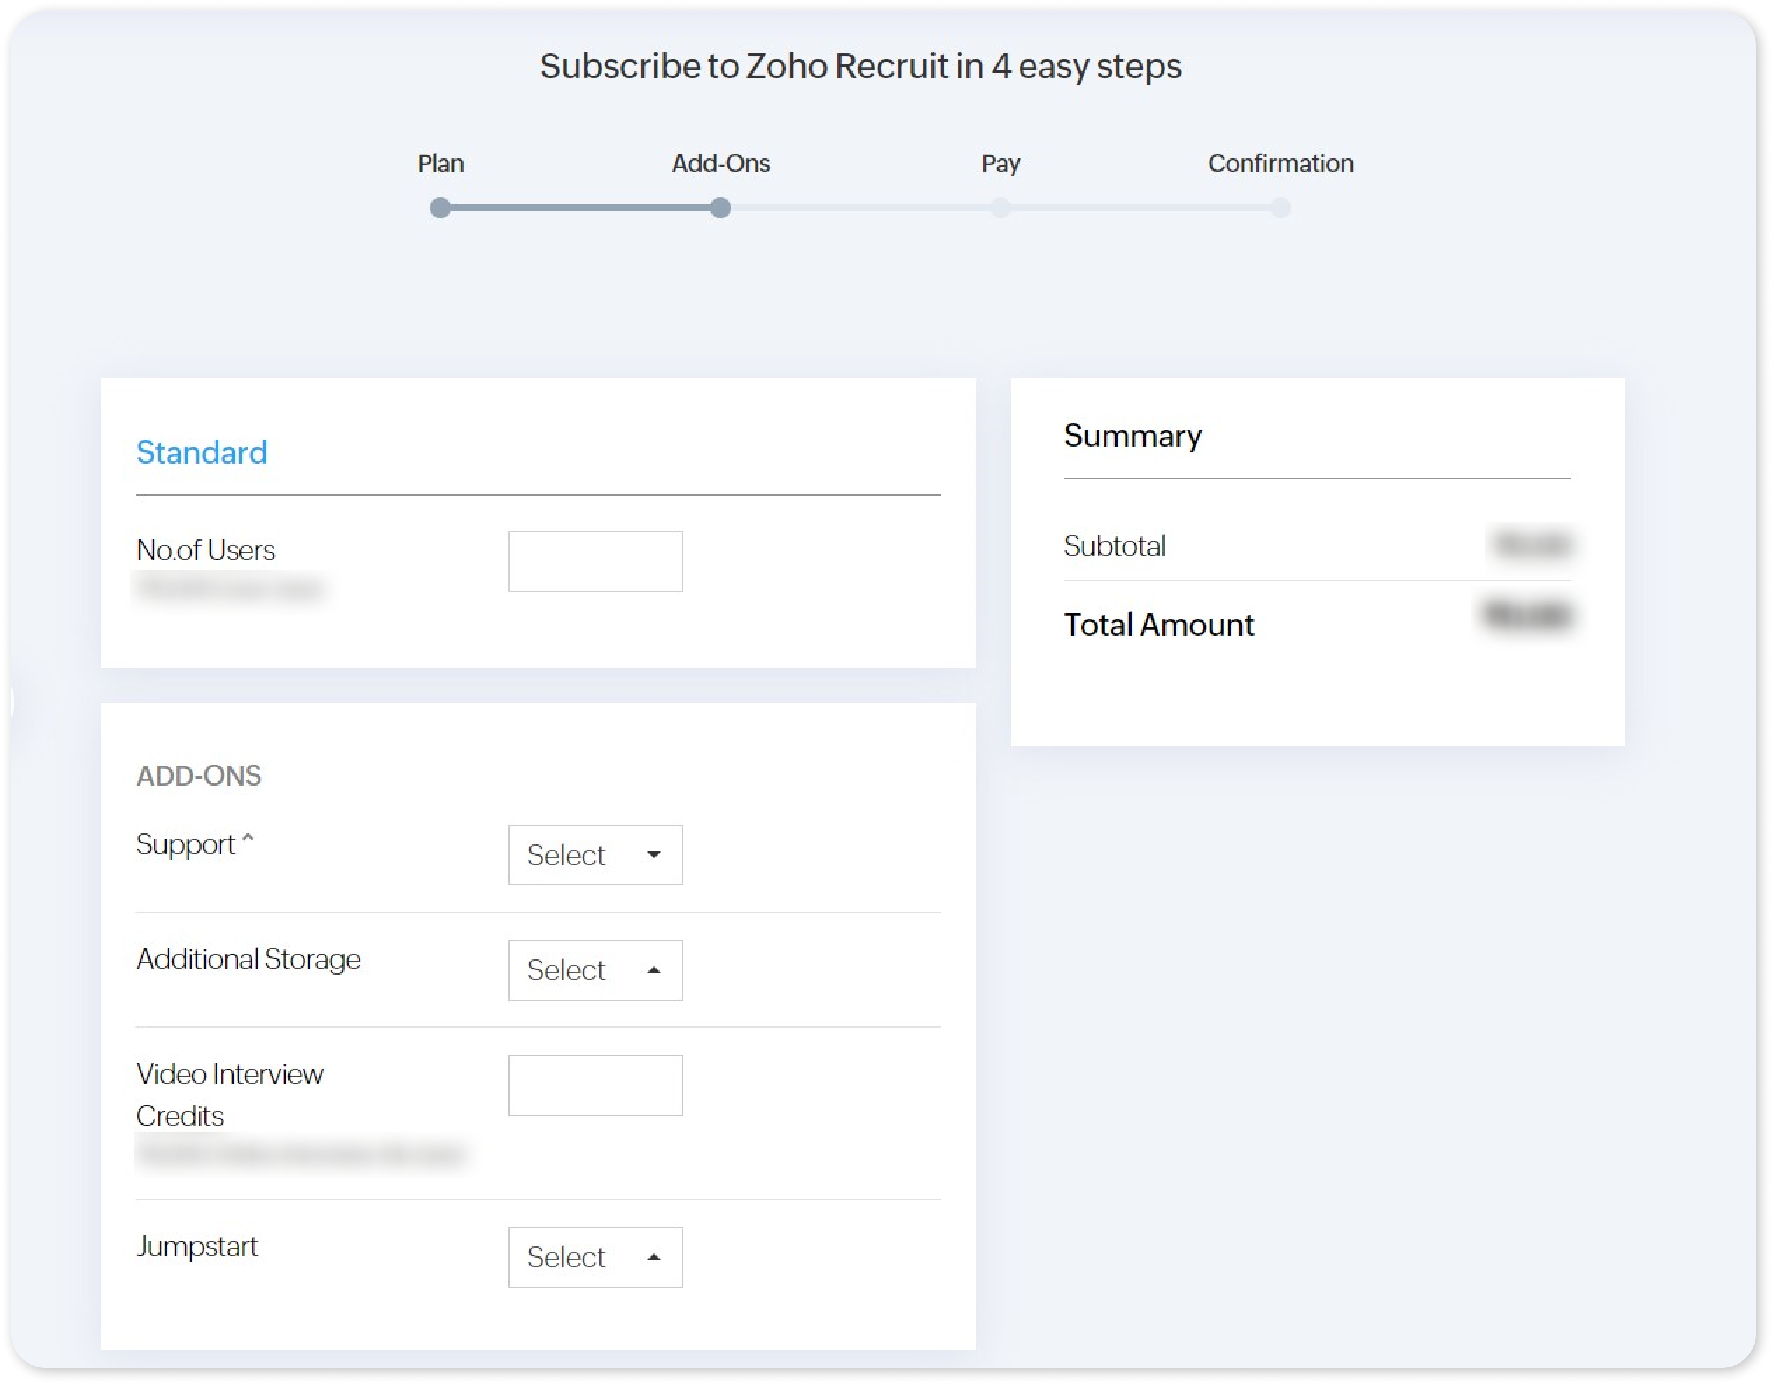Viewport: 1773px width, 1385px height.
Task: Go to the Pay step label
Action: pyautogui.click(x=1000, y=164)
